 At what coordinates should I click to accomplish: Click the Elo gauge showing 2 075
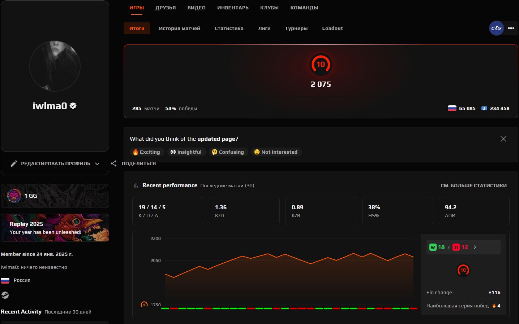(321, 84)
